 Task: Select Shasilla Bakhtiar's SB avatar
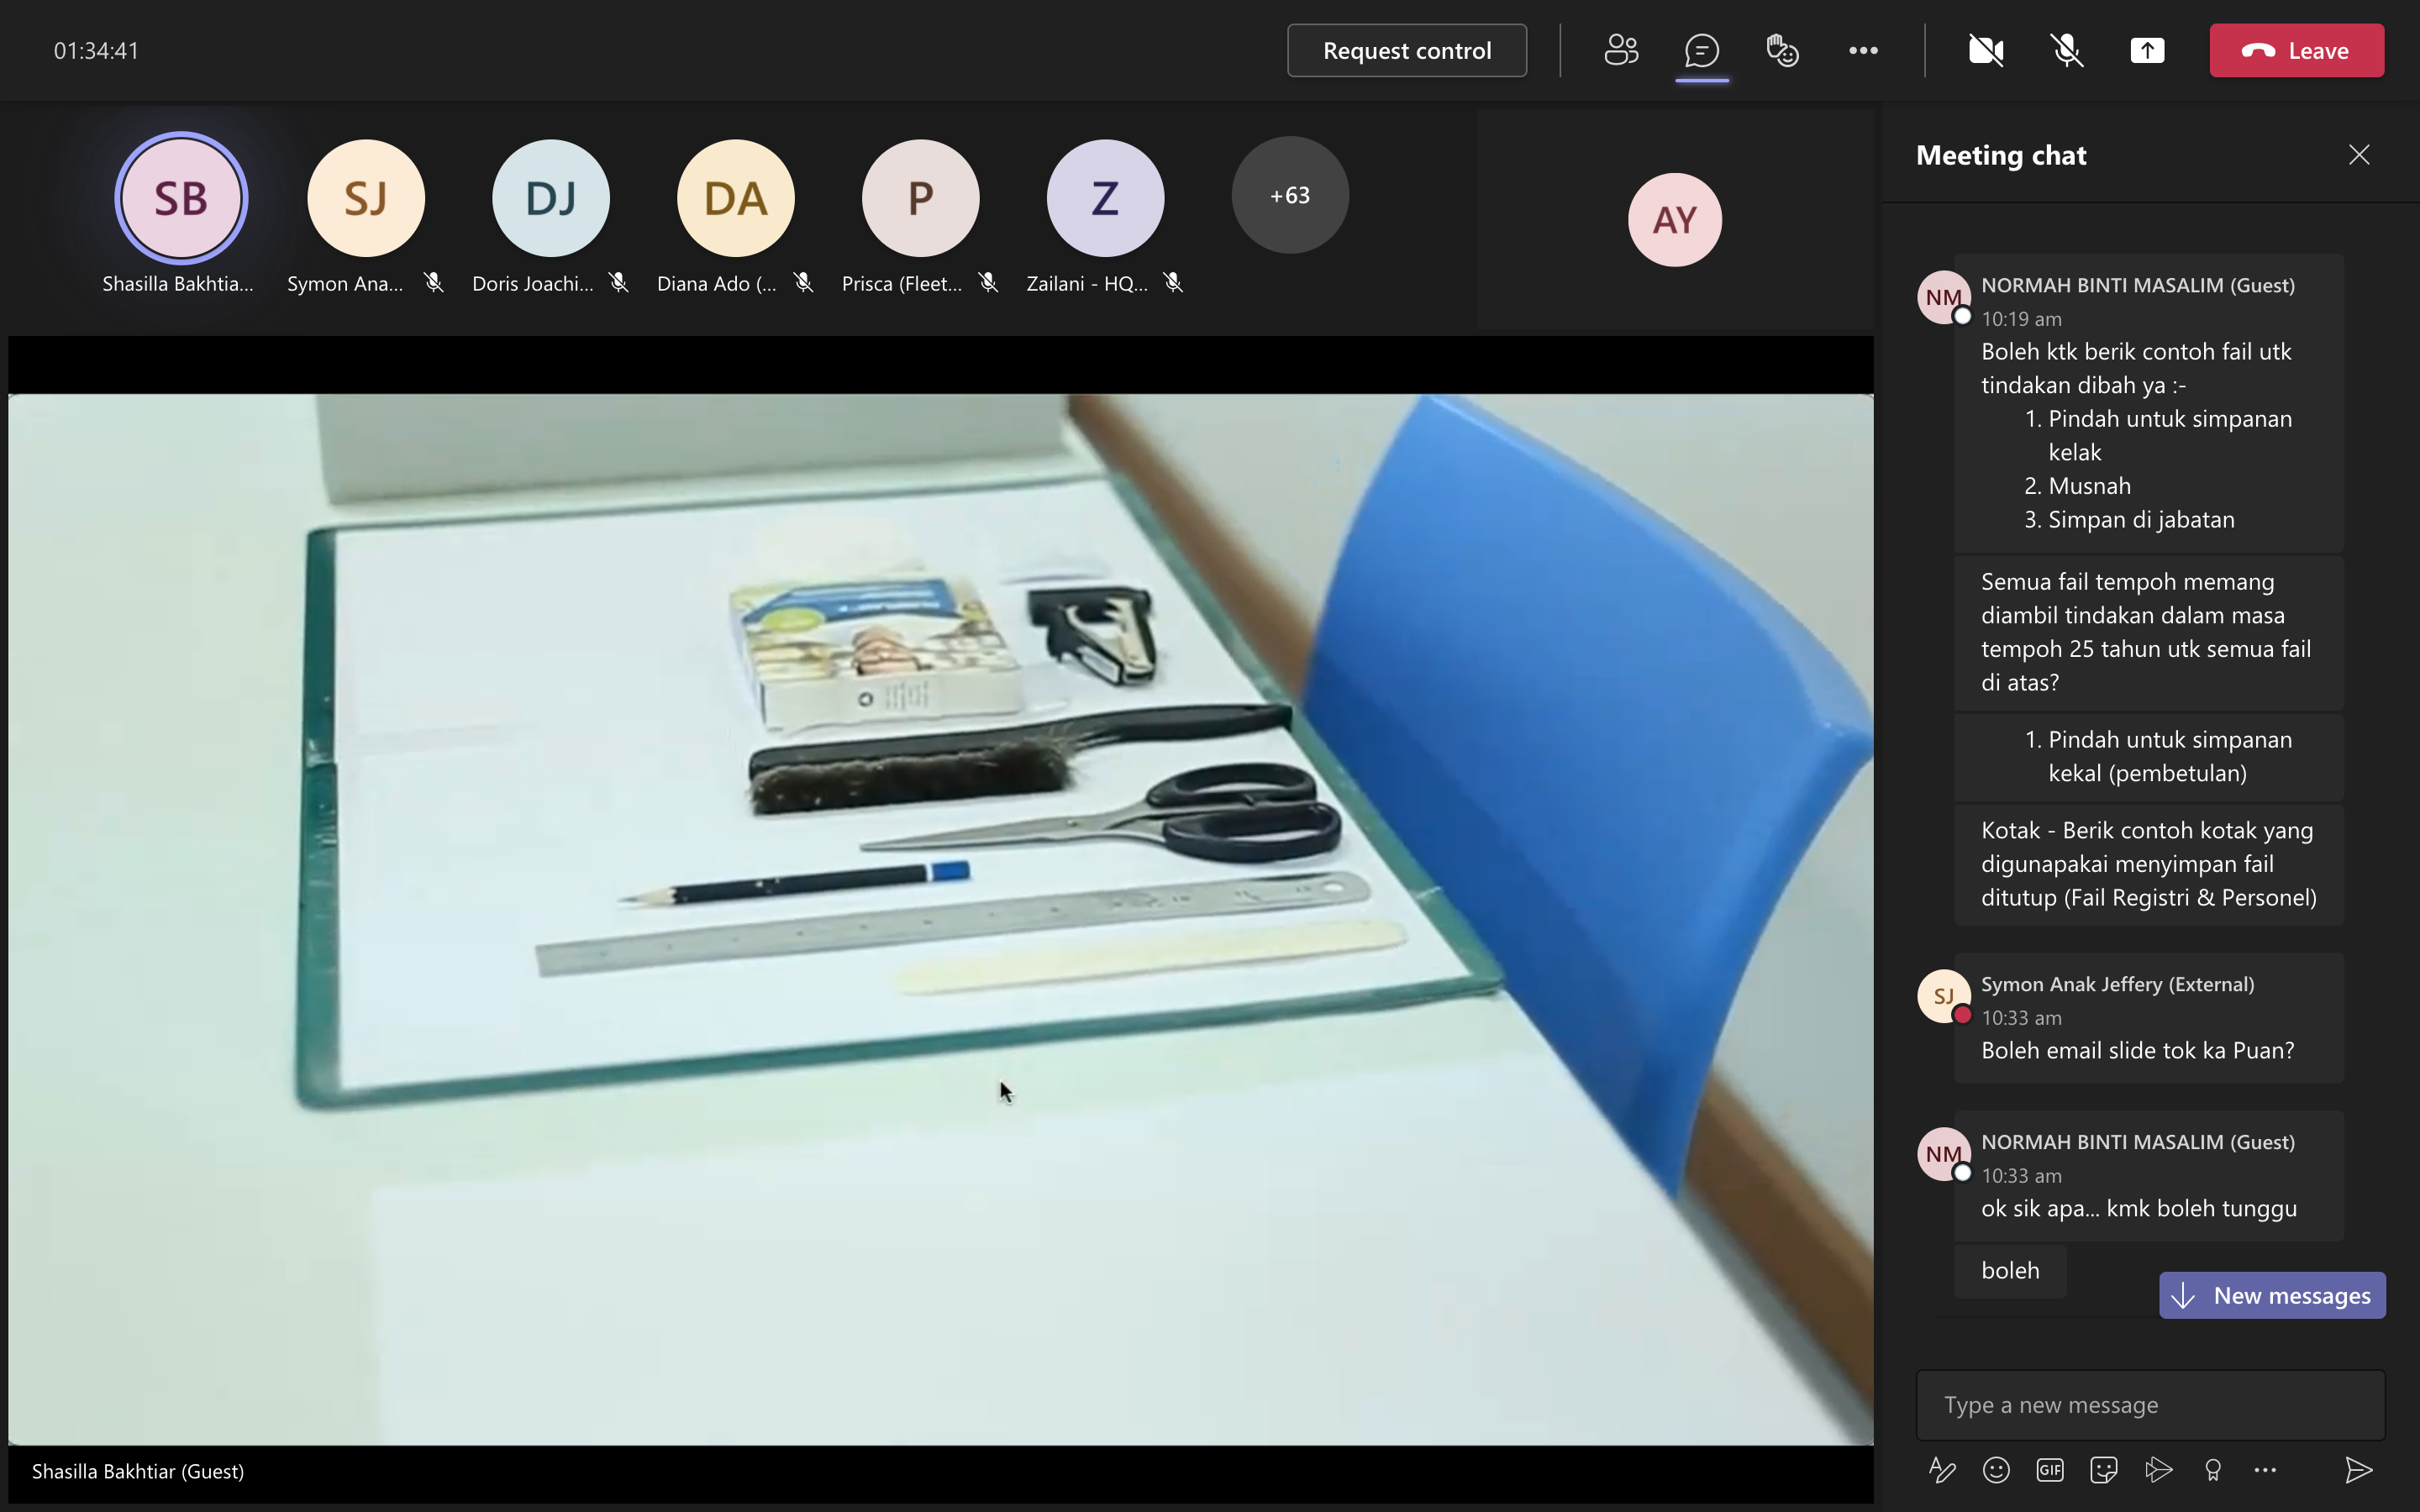pos(181,198)
